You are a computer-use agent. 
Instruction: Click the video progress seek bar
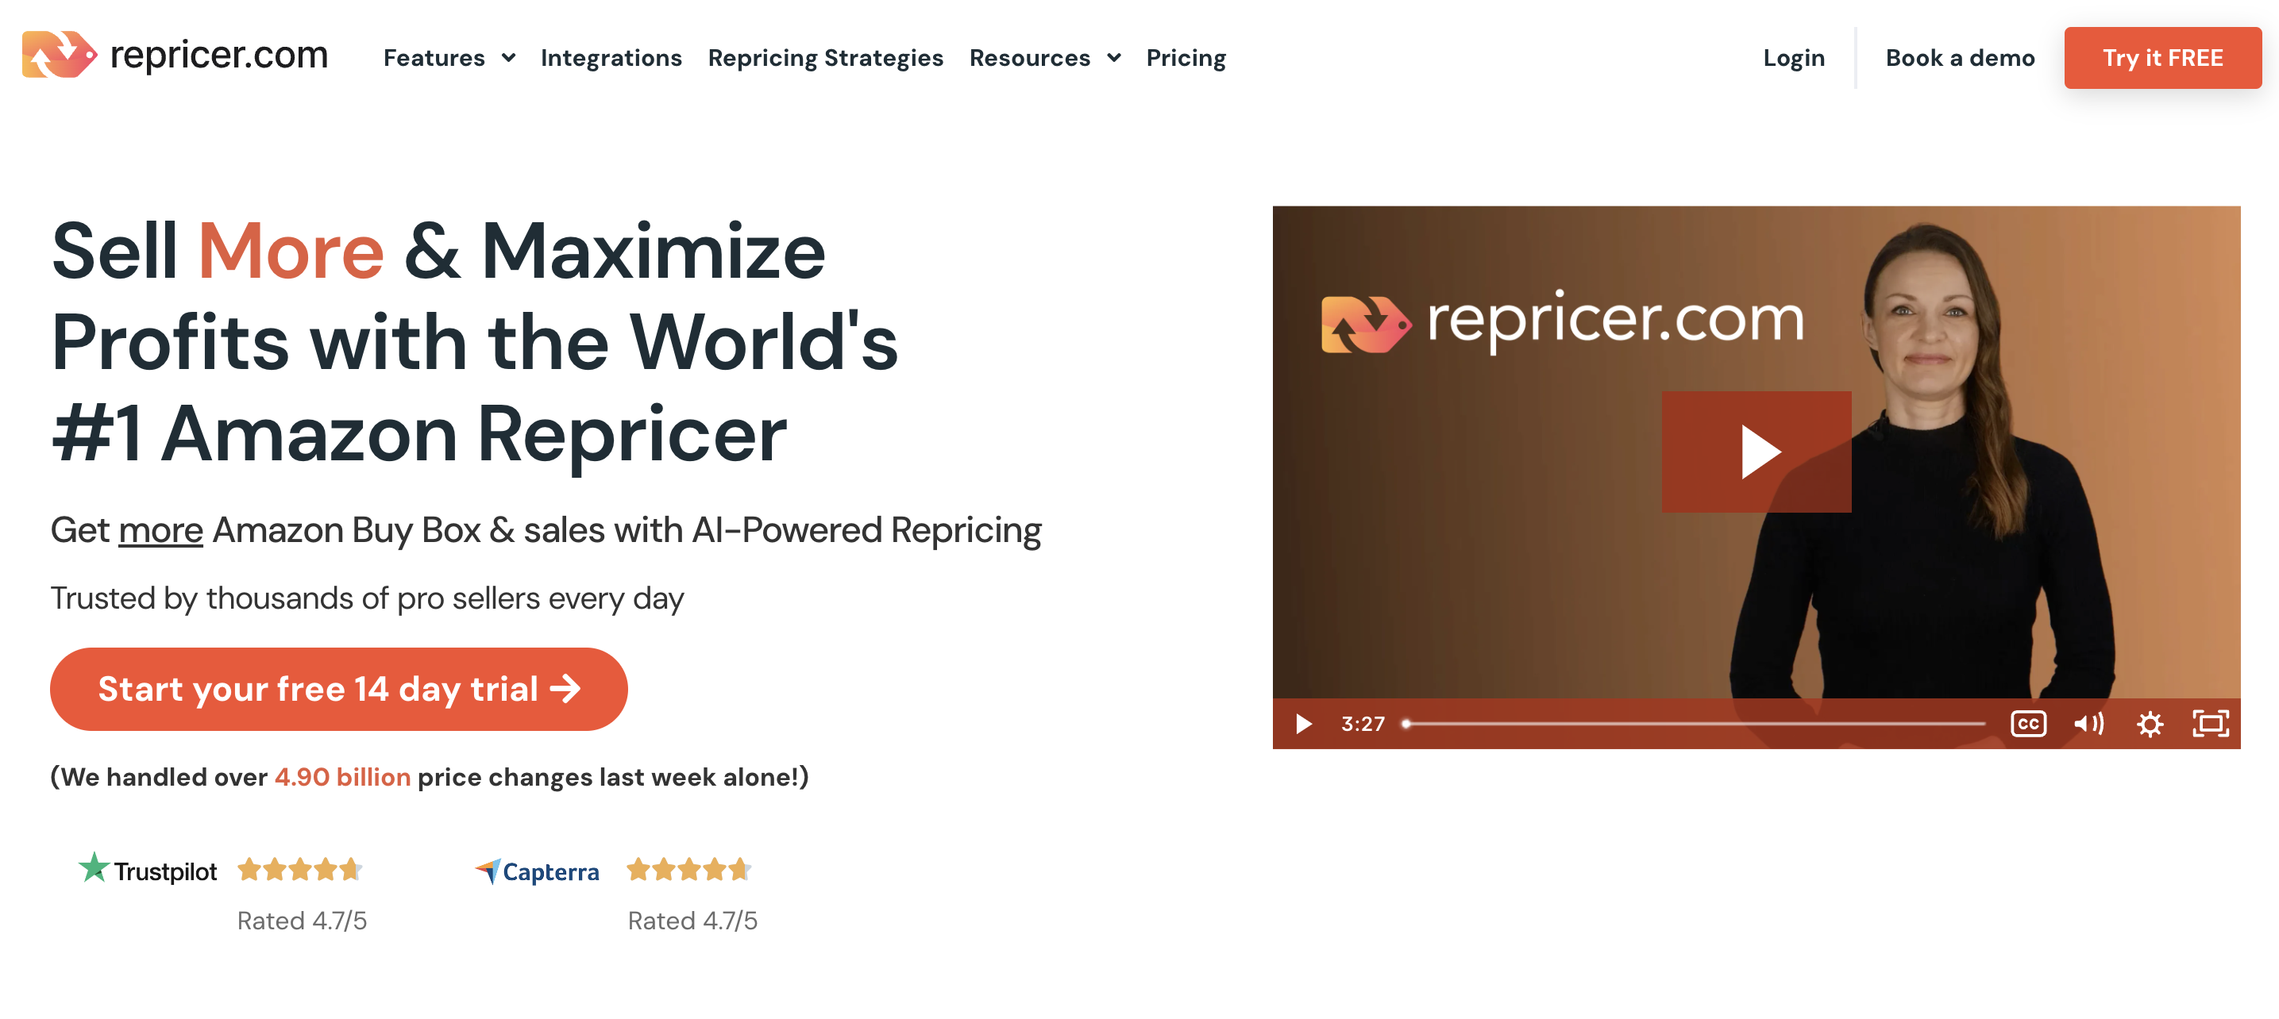point(1695,724)
